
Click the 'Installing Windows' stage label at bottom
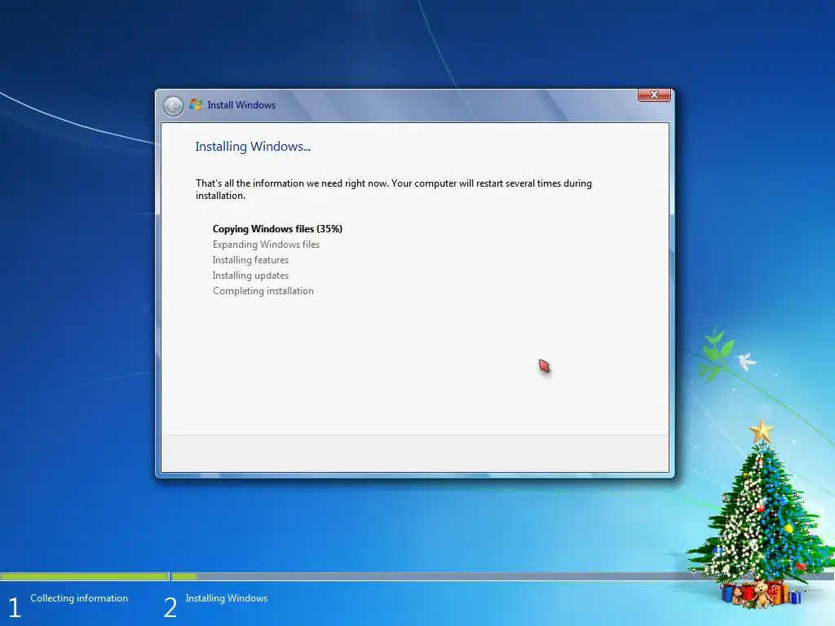[x=227, y=598]
